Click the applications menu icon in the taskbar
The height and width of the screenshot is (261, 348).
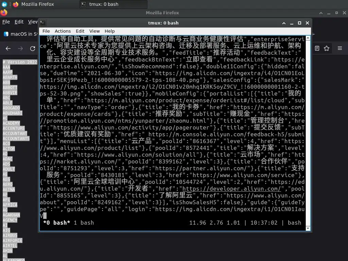point(4,4)
